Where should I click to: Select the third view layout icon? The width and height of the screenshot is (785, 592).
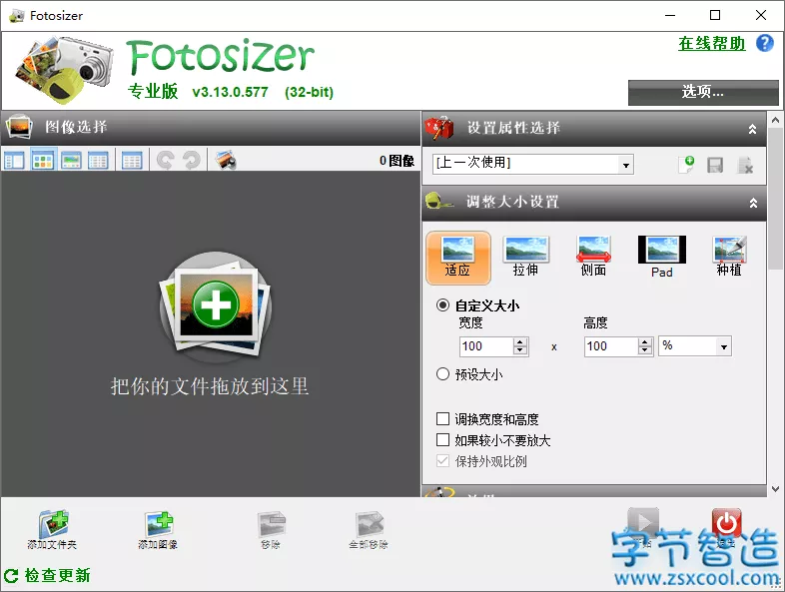[x=71, y=161]
